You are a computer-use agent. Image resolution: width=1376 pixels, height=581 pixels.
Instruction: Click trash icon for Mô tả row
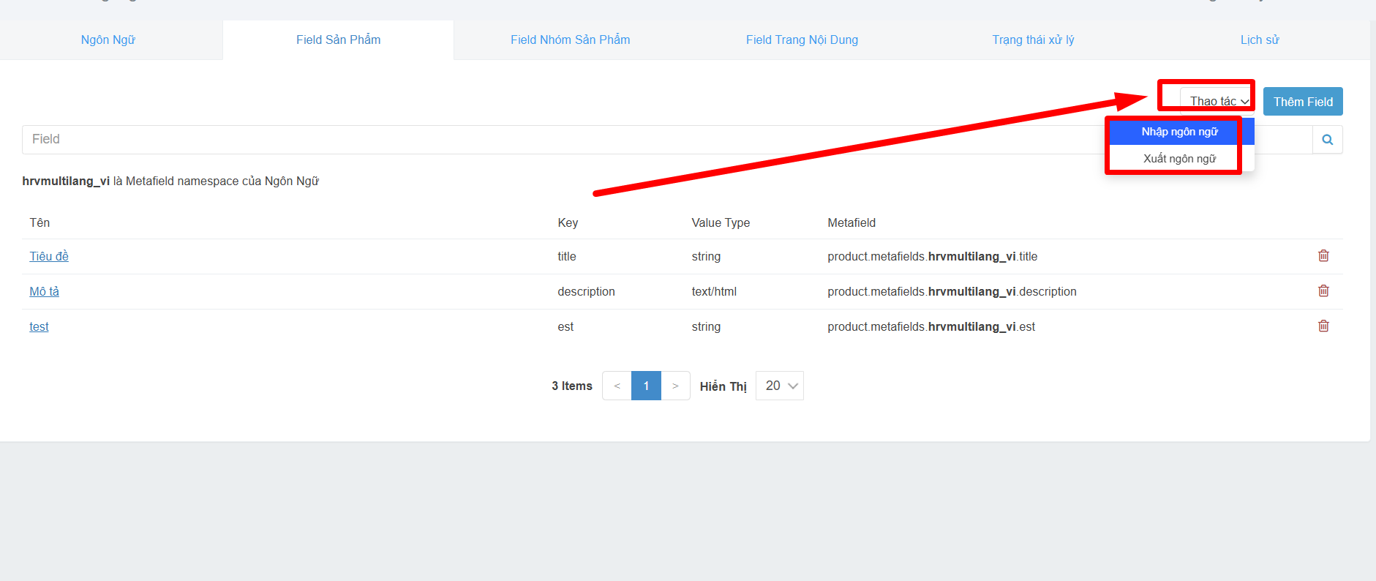[1323, 291]
